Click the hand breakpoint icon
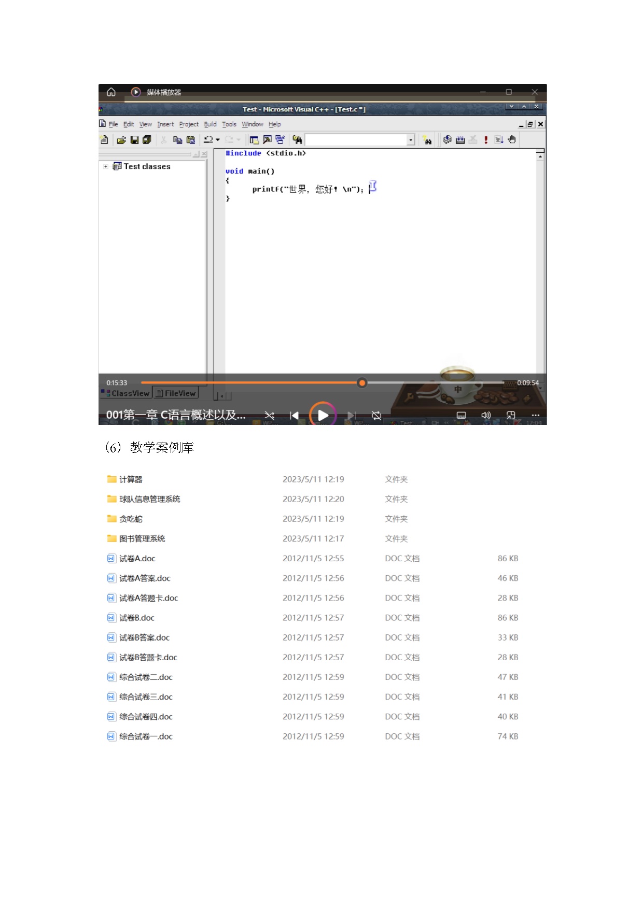 tap(512, 140)
